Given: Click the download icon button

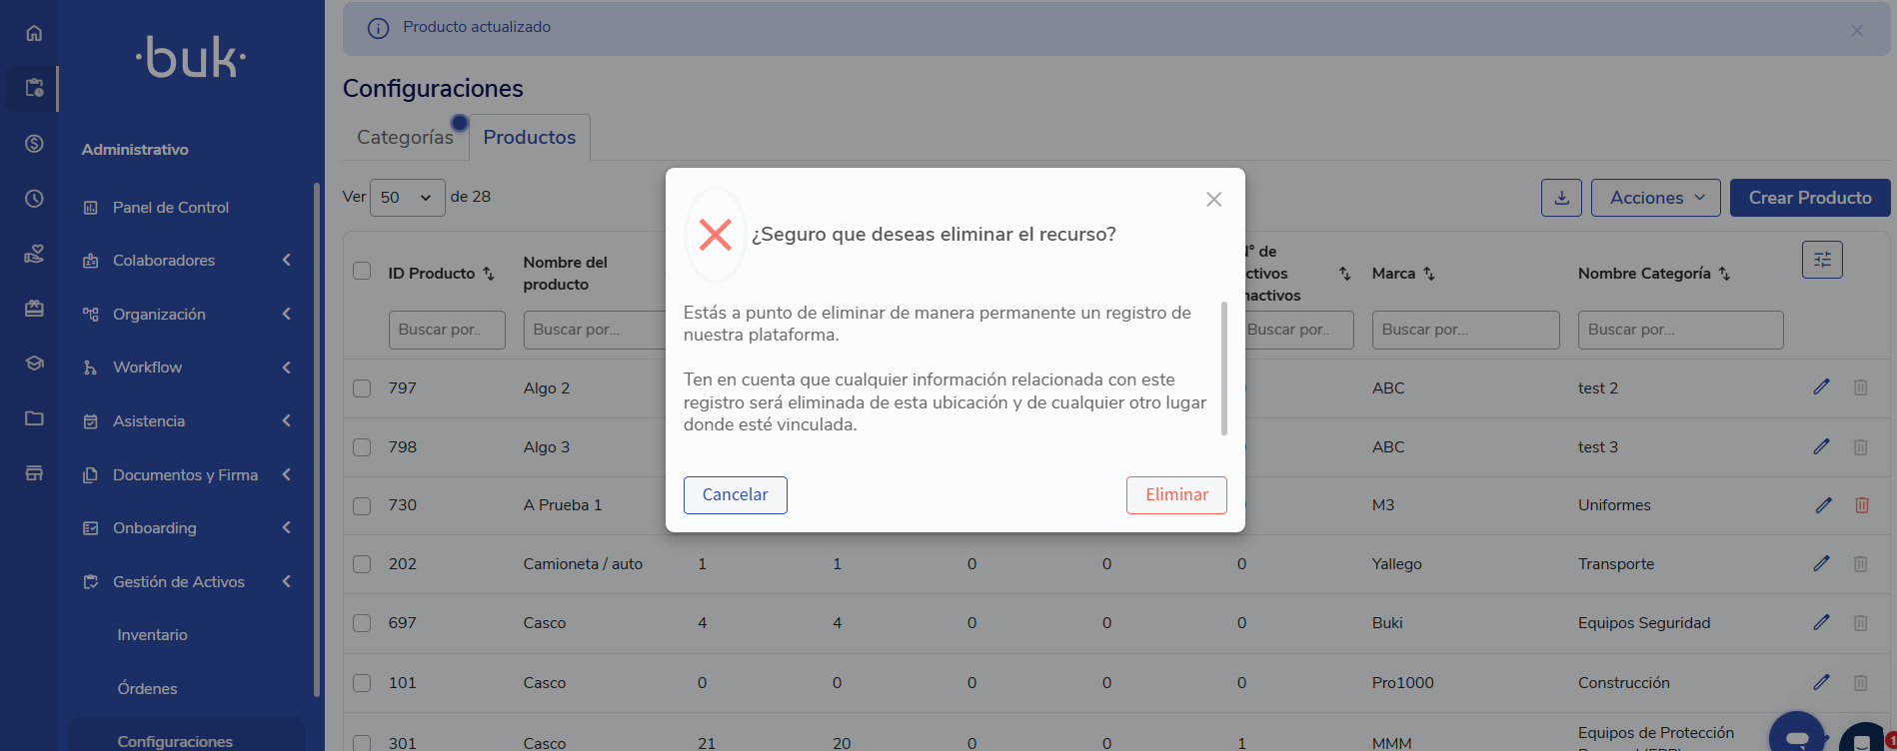Looking at the screenshot, I should [x=1561, y=198].
